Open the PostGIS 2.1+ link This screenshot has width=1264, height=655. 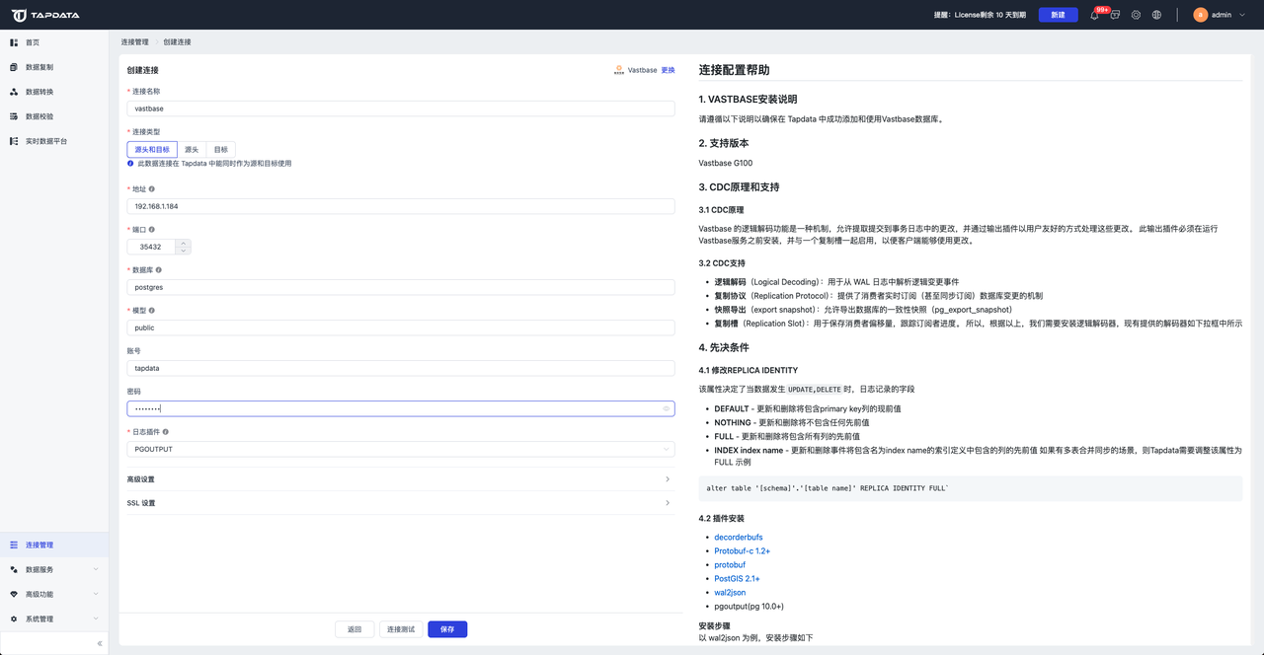coord(738,579)
